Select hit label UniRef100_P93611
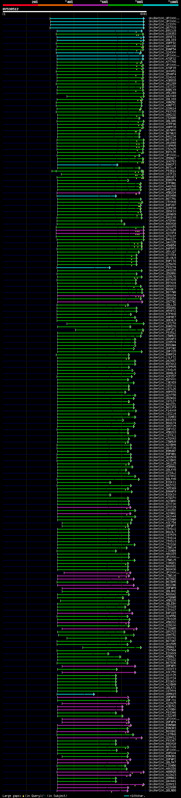The image size is (181, 798). (x=162, y=171)
